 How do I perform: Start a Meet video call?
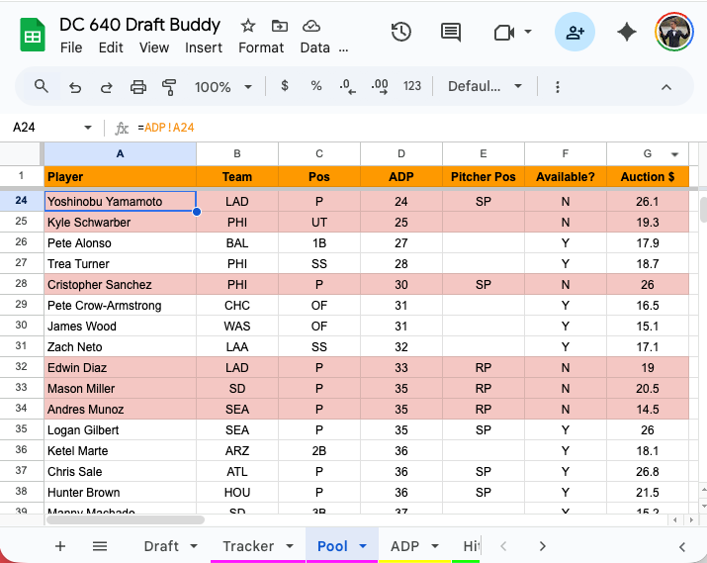(504, 32)
